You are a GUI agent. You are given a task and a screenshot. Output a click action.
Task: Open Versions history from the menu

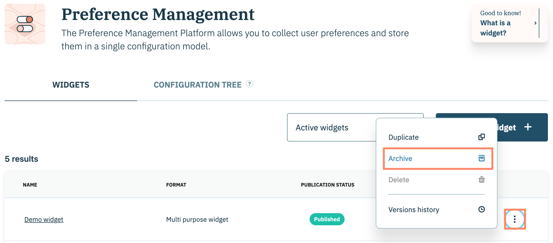414,210
